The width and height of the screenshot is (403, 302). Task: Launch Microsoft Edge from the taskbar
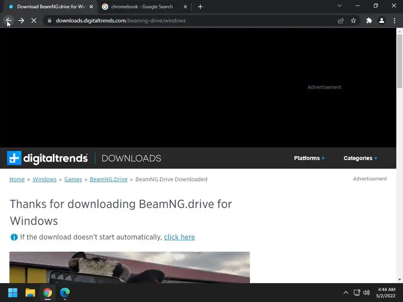pyautogui.click(x=65, y=293)
